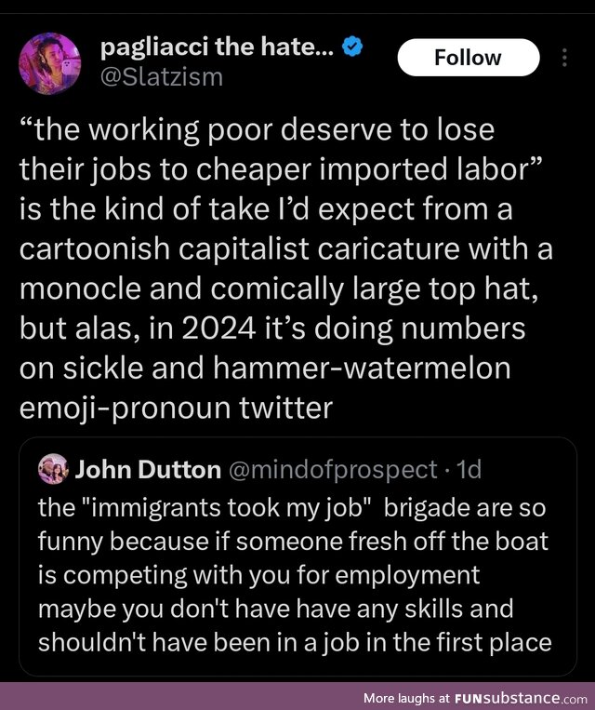Open the quoted tweet about immigrants and jobs
Screen dimensions: 595x710
(297, 556)
